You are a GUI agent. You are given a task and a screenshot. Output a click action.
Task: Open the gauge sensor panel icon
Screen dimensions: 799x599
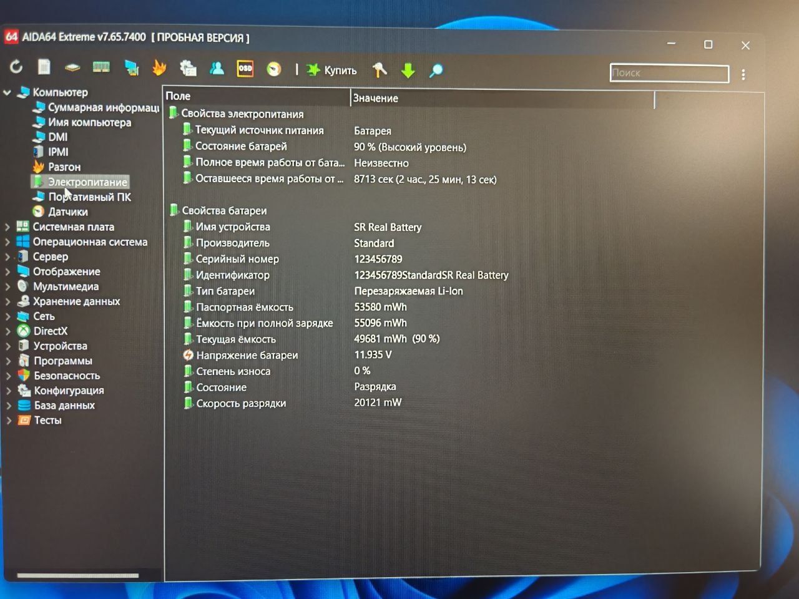(x=274, y=69)
